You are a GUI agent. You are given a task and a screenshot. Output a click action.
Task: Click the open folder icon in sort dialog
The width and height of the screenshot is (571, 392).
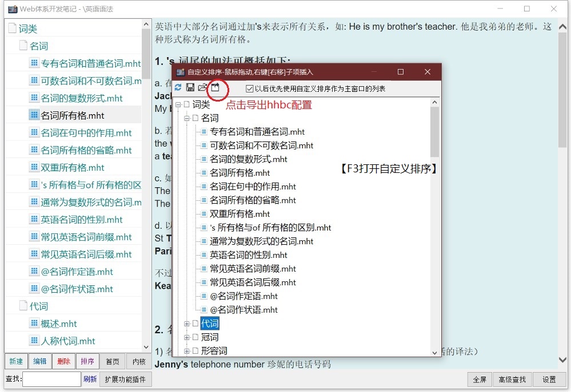click(x=202, y=88)
